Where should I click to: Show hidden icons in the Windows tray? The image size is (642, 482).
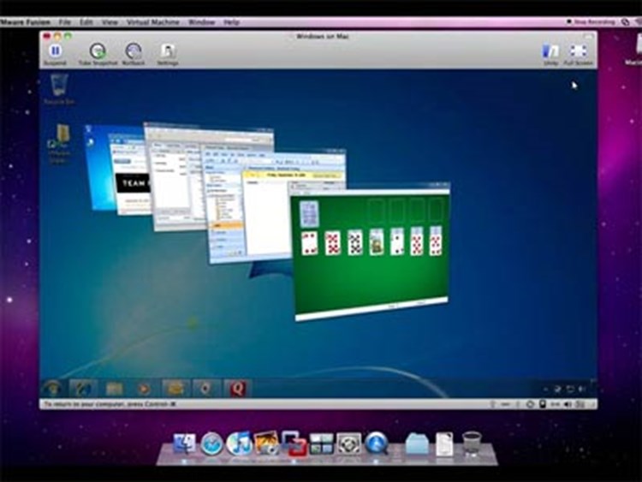tap(545, 389)
